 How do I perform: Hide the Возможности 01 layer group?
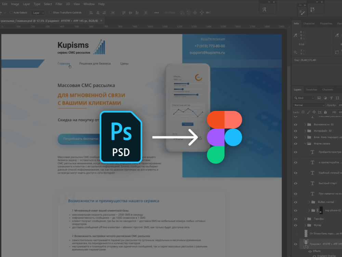[295, 125]
